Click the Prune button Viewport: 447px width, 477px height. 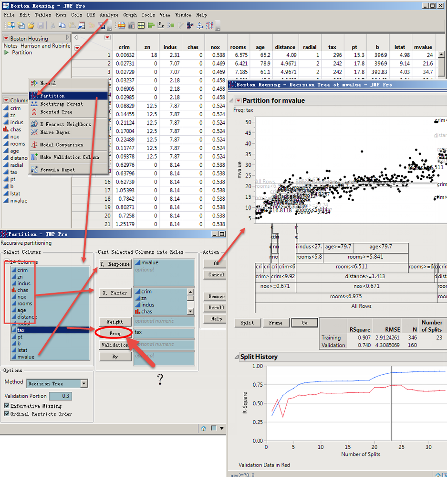276,323
